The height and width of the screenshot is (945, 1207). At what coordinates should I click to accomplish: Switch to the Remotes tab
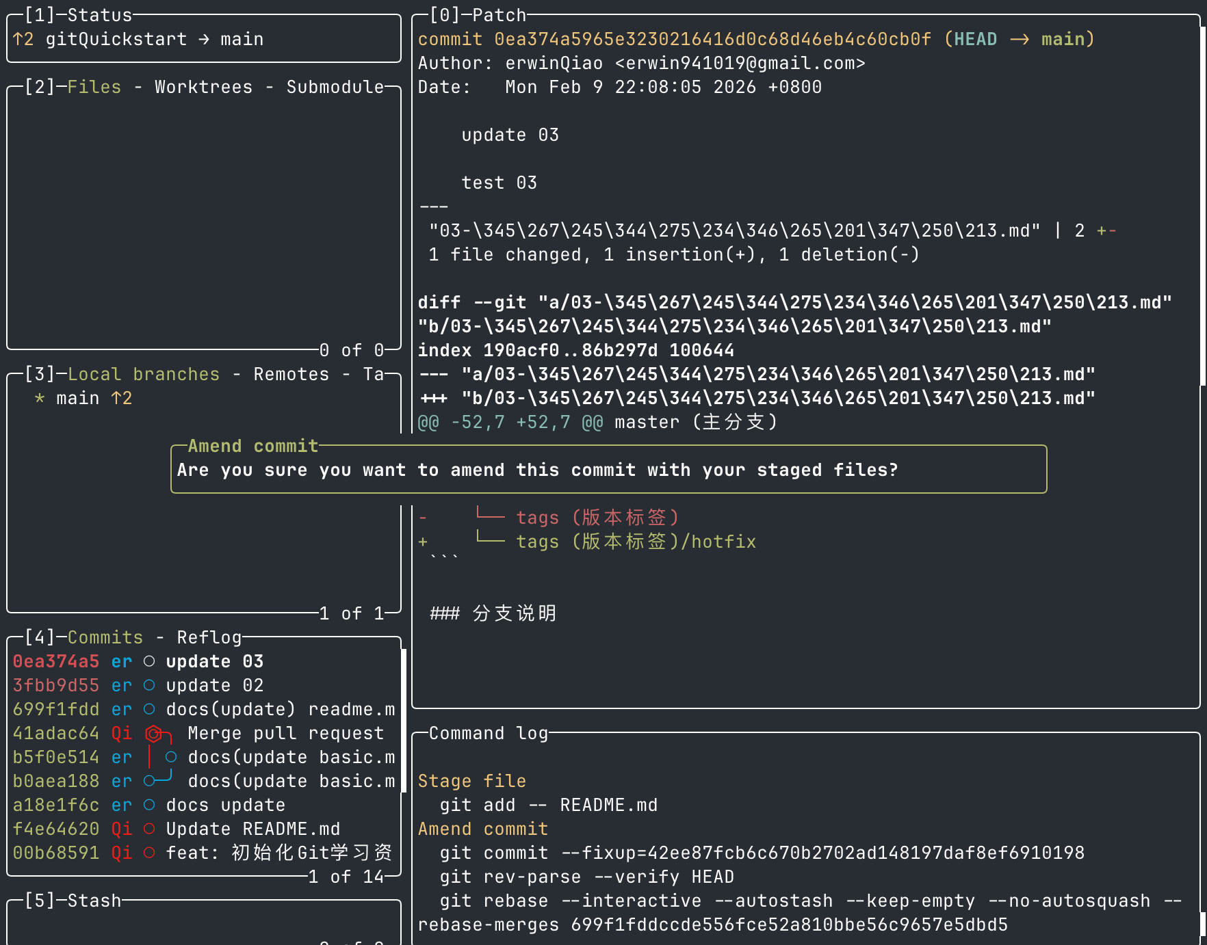[x=291, y=374]
